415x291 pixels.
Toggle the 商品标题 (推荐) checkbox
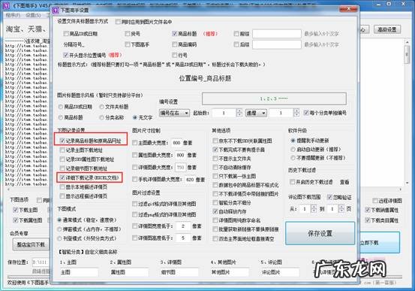pyautogui.click(x=174, y=34)
